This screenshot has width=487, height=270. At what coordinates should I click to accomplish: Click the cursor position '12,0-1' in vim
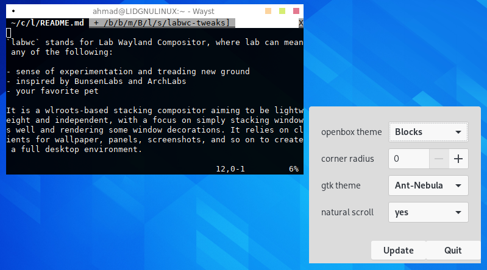coord(230,169)
